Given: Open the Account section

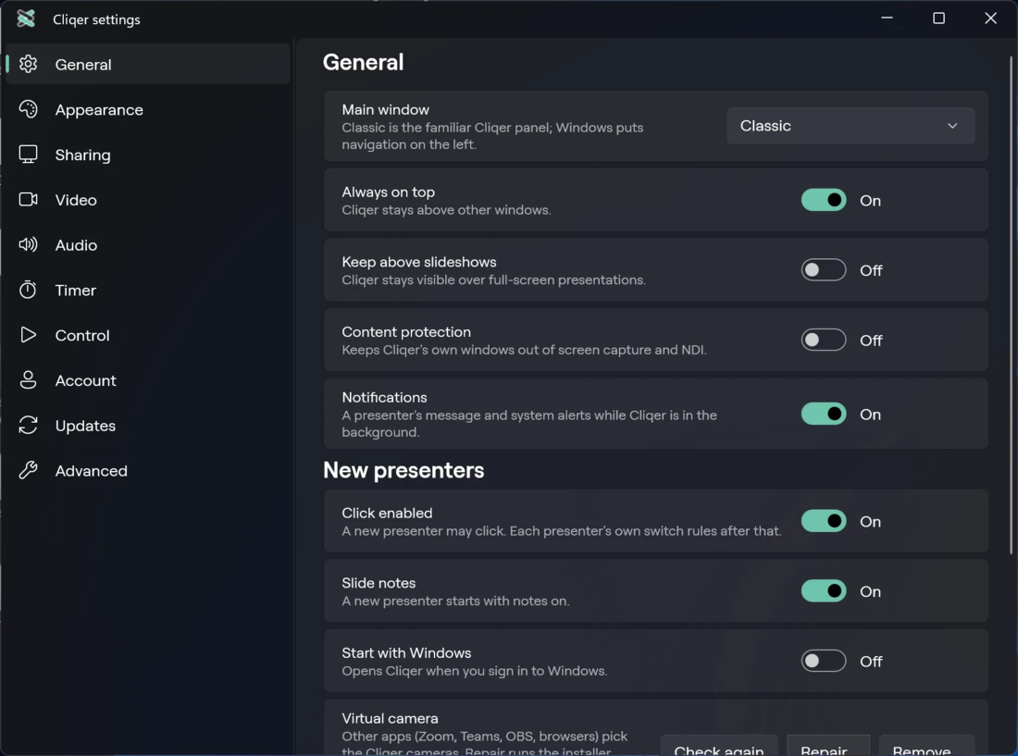Looking at the screenshot, I should (148, 380).
